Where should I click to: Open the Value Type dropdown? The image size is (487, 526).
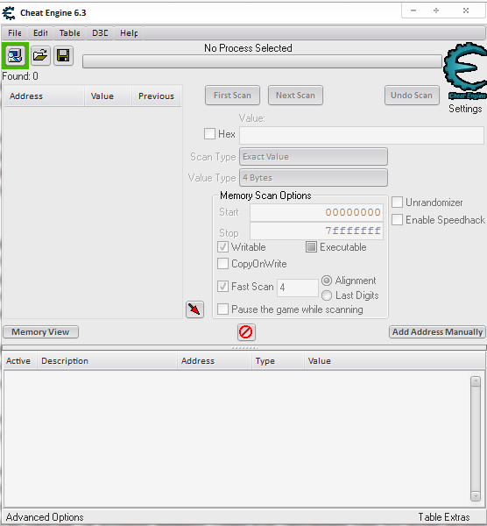click(314, 178)
